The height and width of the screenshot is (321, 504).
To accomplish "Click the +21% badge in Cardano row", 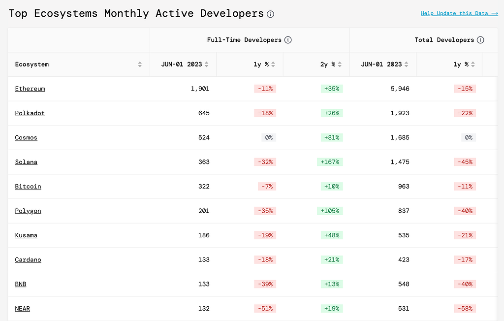I will 332,260.
